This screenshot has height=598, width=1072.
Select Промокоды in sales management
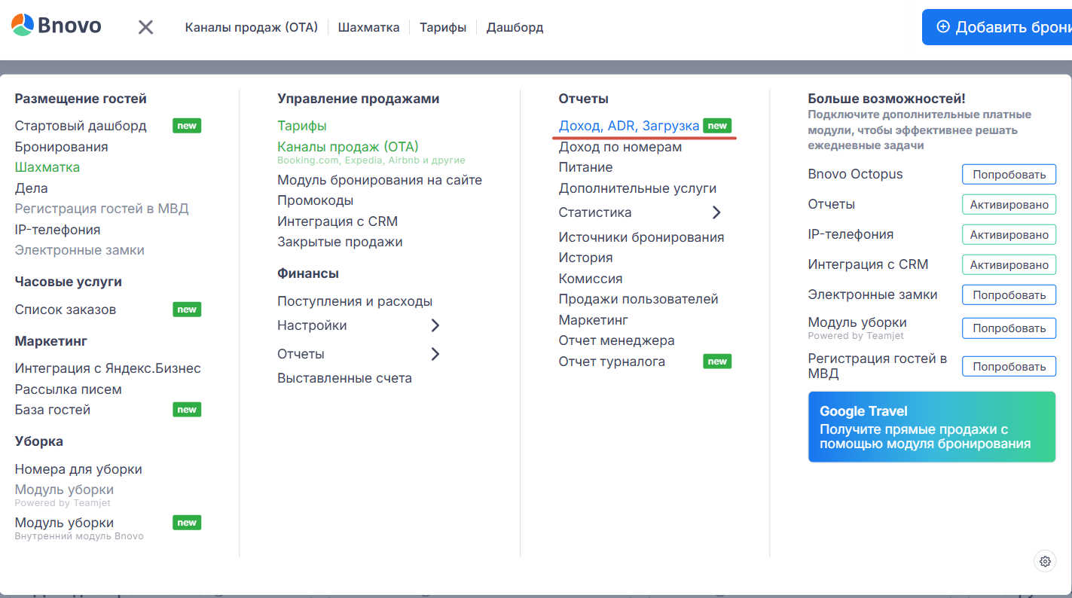(315, 200)
